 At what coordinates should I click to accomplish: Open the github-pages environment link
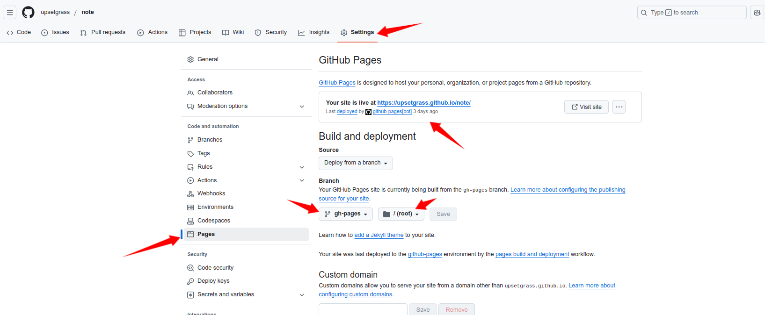425,254
